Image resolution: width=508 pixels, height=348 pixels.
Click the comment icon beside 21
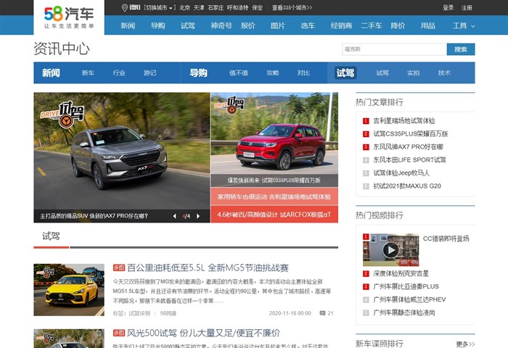pyautogui.click(x=322, y=313)
